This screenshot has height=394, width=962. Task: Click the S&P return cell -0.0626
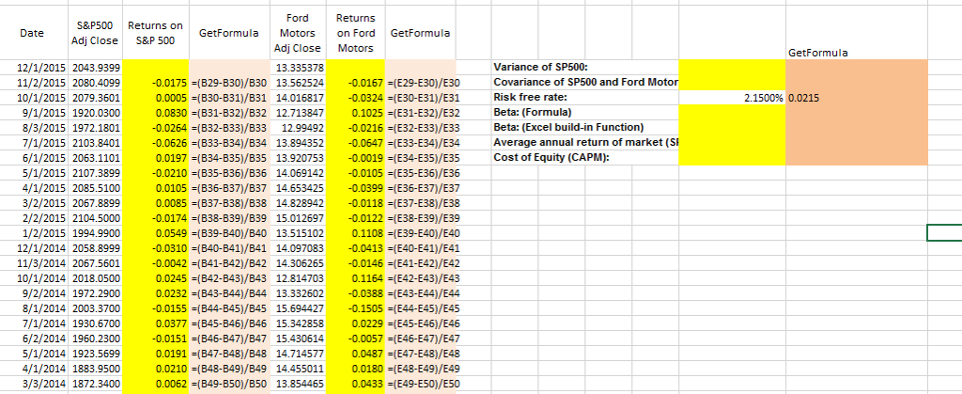click(156, 143)
